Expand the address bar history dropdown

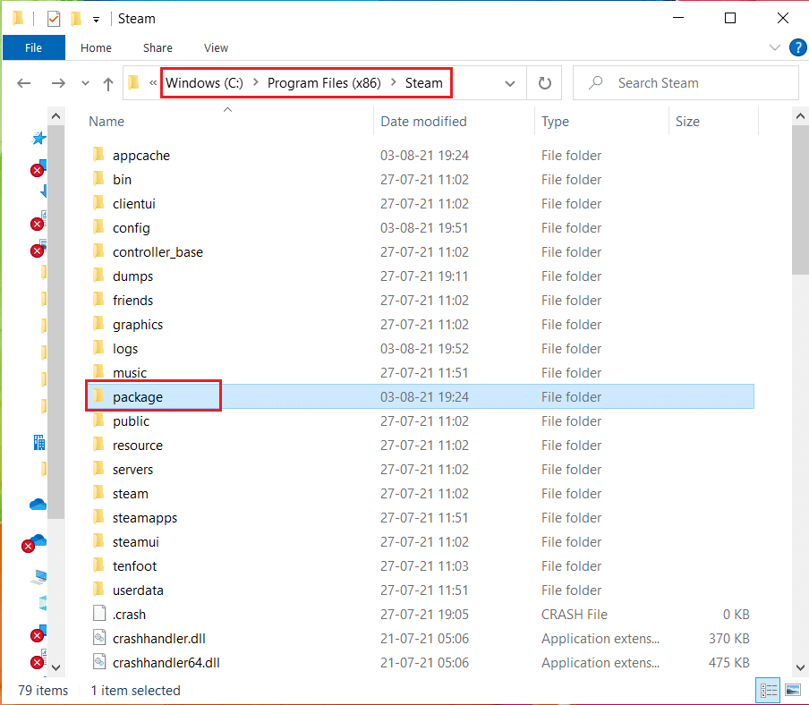click(x=510, y=82)
